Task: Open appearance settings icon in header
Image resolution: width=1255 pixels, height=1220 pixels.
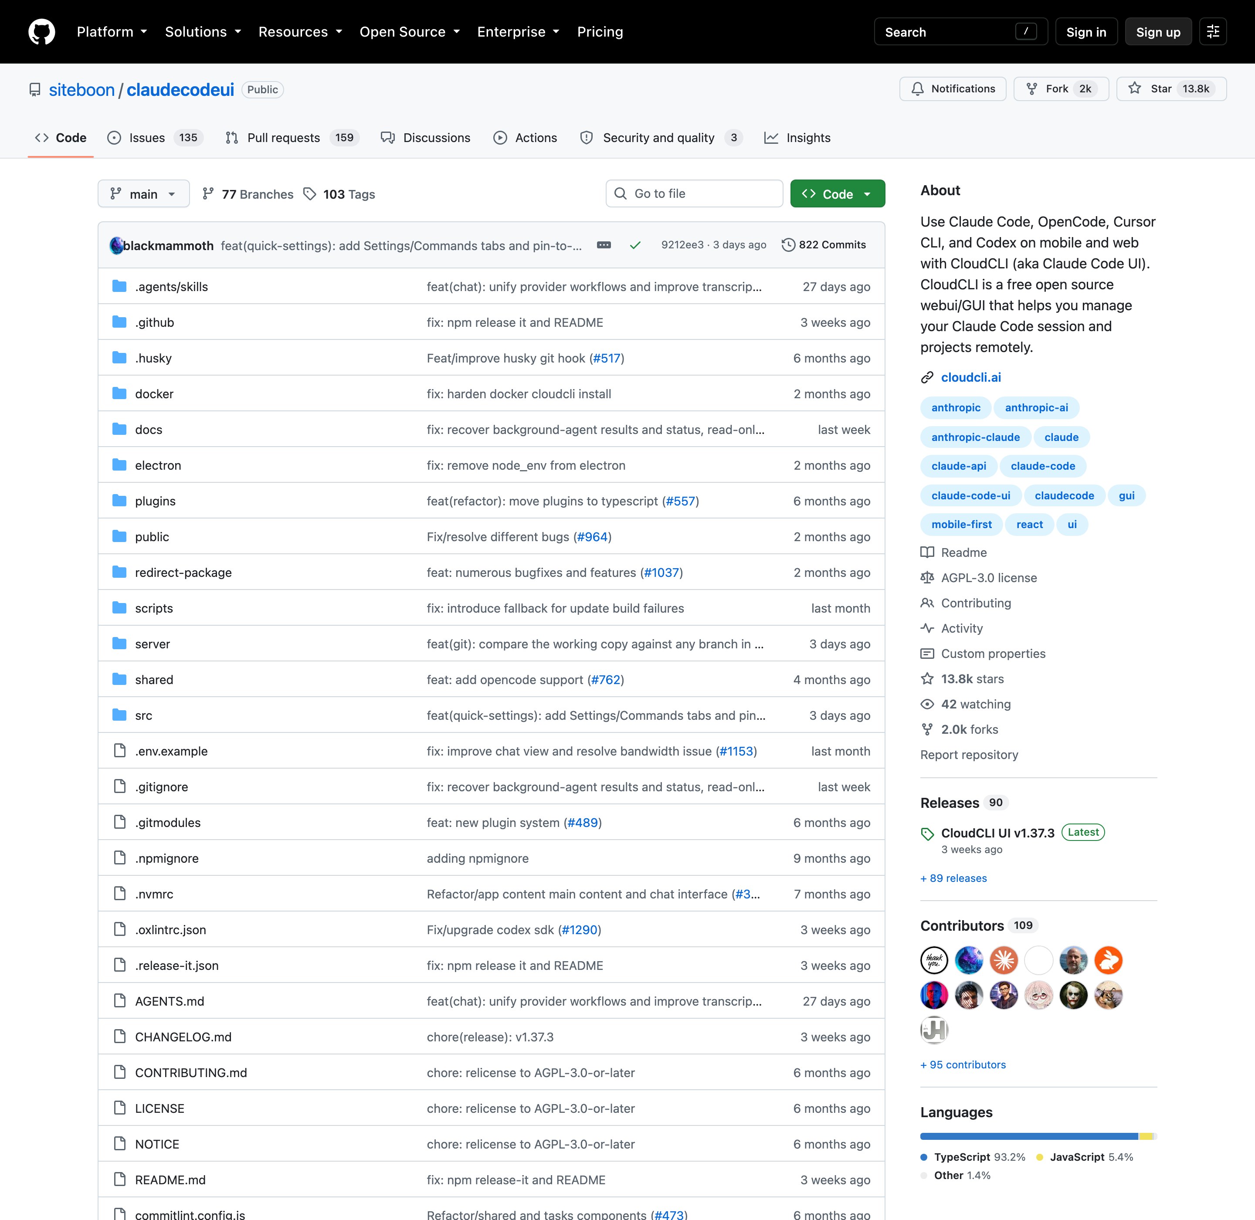Action: (x=1213, y=31)
